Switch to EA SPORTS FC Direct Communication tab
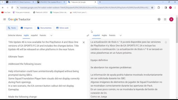The height and width of the screenshot is (100, 178). click(x=20, y=2)
